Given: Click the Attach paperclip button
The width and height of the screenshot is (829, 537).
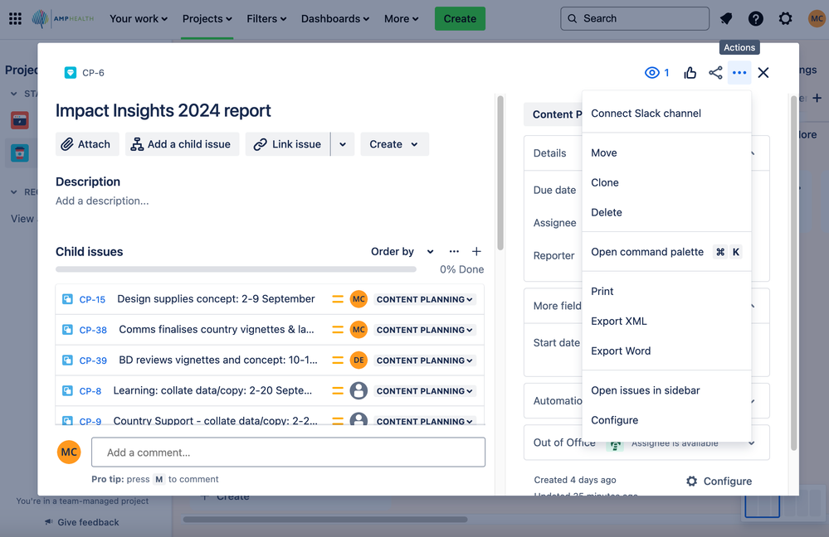Looking at the screenshot, I should pyautogui.click(x=87, y=144).
